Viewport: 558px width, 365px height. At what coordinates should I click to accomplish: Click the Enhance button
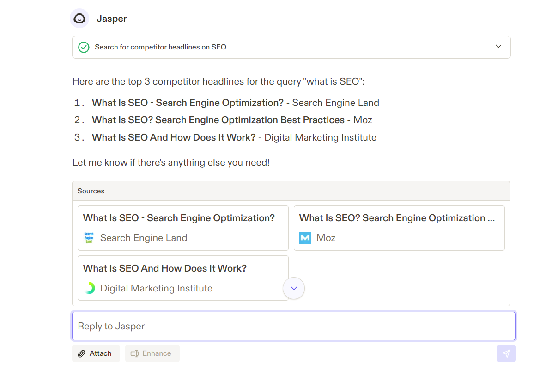point(152,353)
